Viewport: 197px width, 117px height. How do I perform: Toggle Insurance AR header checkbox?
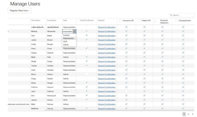(x=120, y=20)
